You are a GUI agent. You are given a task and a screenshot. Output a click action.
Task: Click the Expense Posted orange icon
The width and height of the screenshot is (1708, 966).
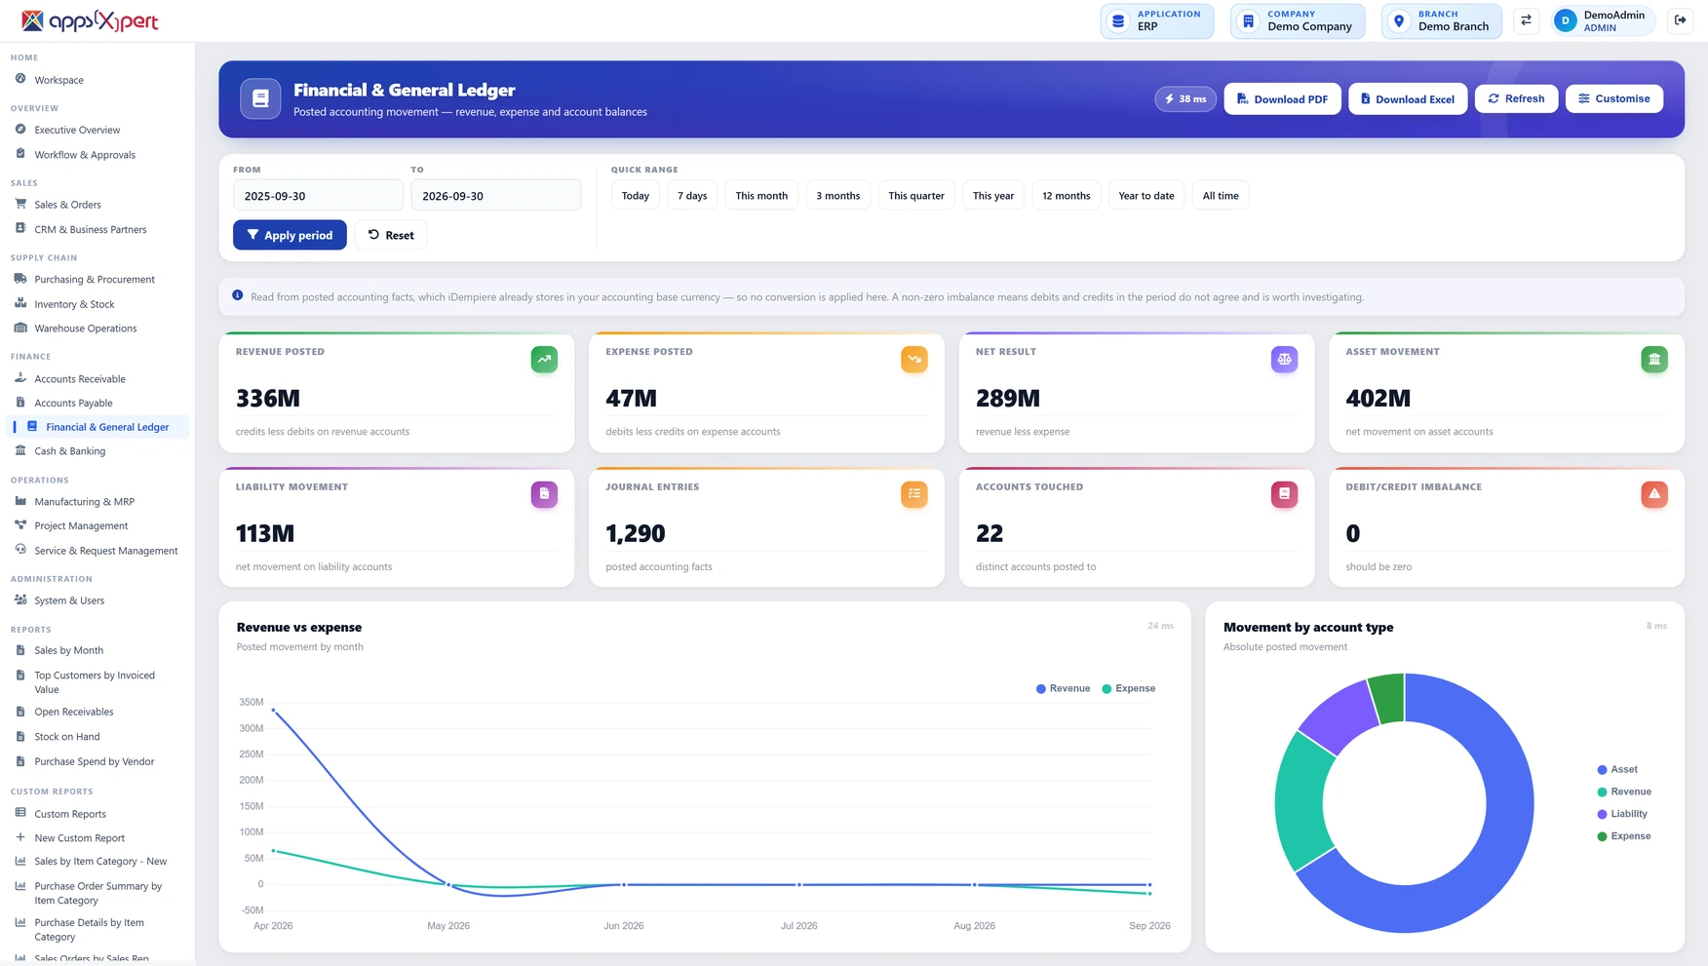[x=914, y=360]
